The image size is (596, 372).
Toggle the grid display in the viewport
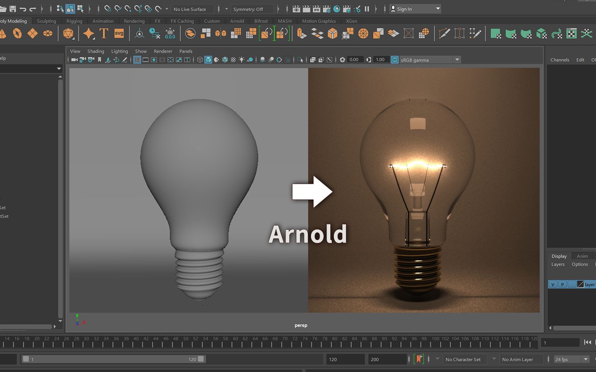[137, 60]
